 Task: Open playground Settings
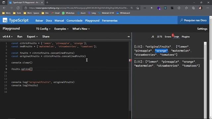pos(202,29)
